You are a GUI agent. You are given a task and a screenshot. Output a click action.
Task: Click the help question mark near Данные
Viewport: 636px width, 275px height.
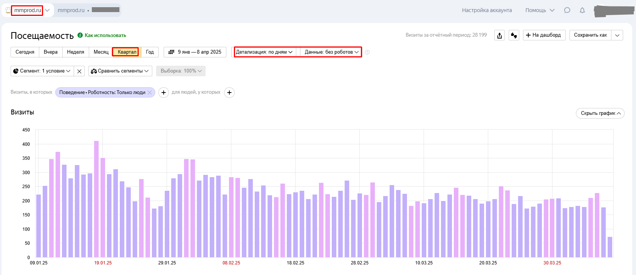367,52
